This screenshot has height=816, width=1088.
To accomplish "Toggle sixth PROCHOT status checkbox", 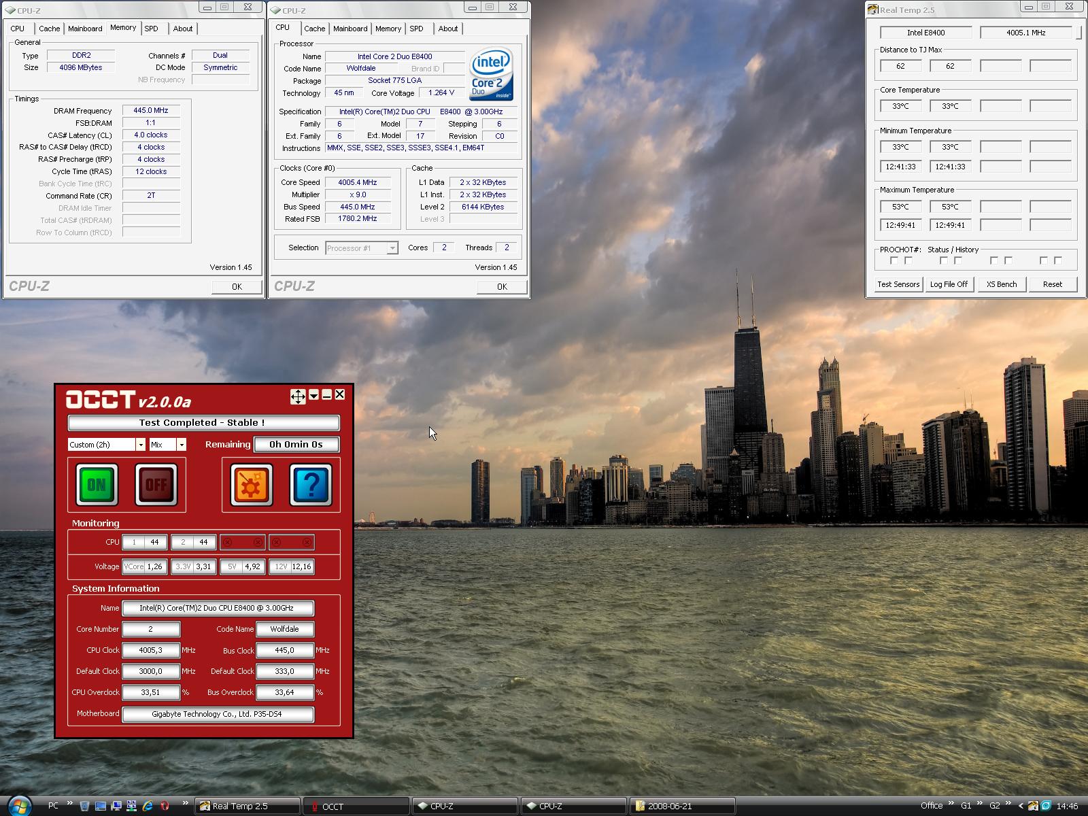I will pyautogui.click(x=1008, y=260).
